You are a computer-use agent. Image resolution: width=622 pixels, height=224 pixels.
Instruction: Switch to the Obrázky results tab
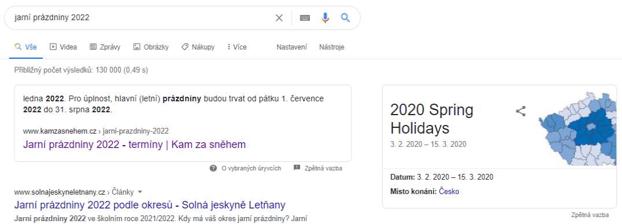151,47
